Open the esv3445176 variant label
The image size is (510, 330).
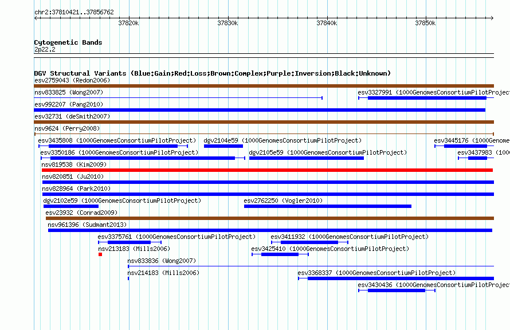472,140
